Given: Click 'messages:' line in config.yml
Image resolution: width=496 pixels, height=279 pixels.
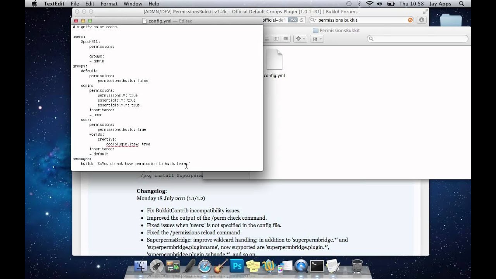Looking at the screenshot, I should (82, 159).
